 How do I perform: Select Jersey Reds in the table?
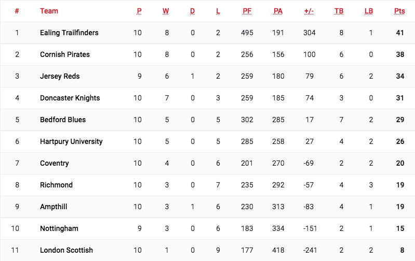click(x=59, y=76)
